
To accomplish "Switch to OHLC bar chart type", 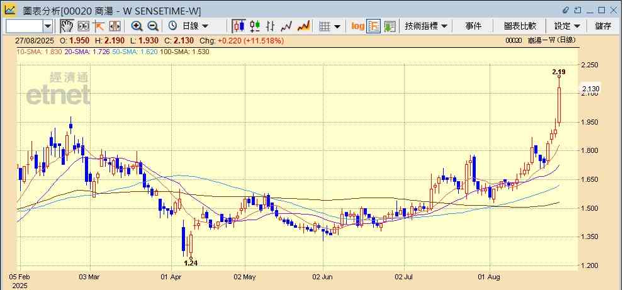I will (x=271, y=26).
